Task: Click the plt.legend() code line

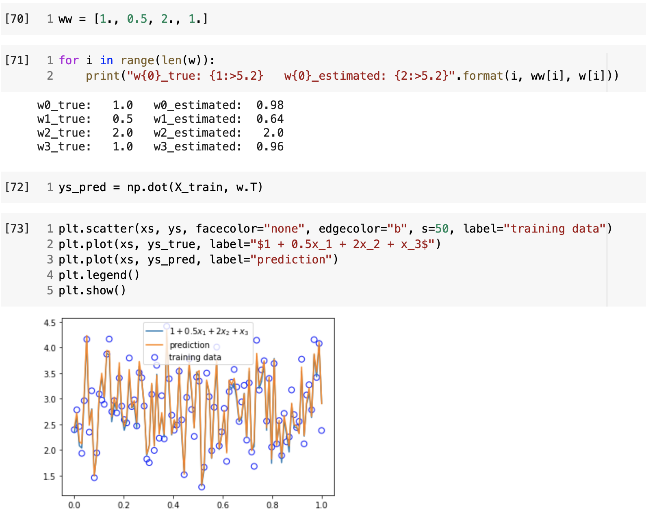Action: [x=99, y=275]
